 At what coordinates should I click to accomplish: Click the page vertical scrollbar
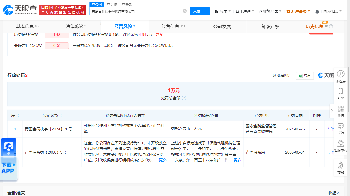click(x=349, y=90)
